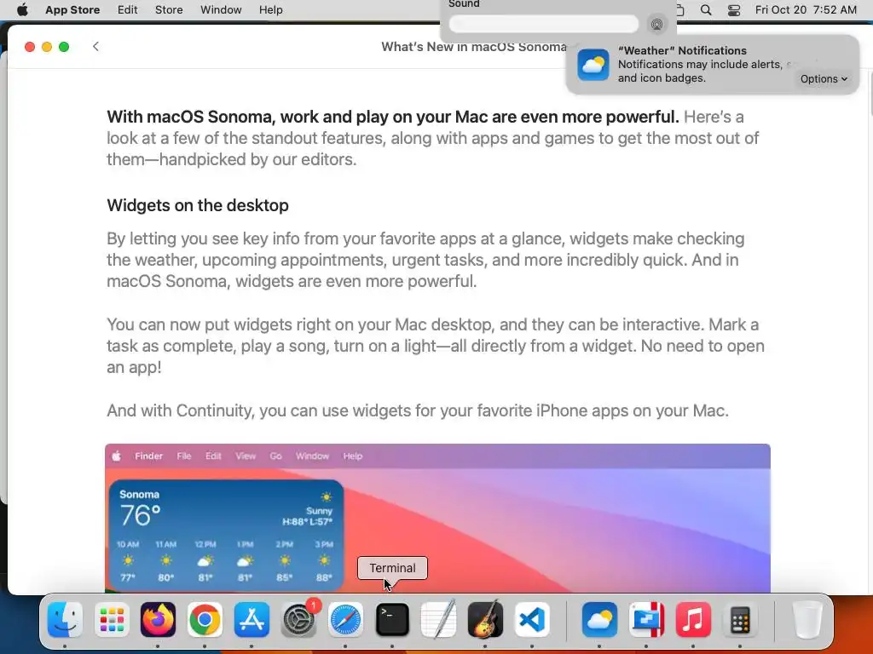
Task: Click the App Store dock icon
Action: point(251,620)
